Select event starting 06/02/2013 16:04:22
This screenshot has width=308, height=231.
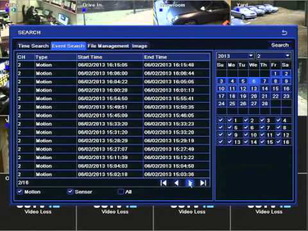tap(114, 81)
